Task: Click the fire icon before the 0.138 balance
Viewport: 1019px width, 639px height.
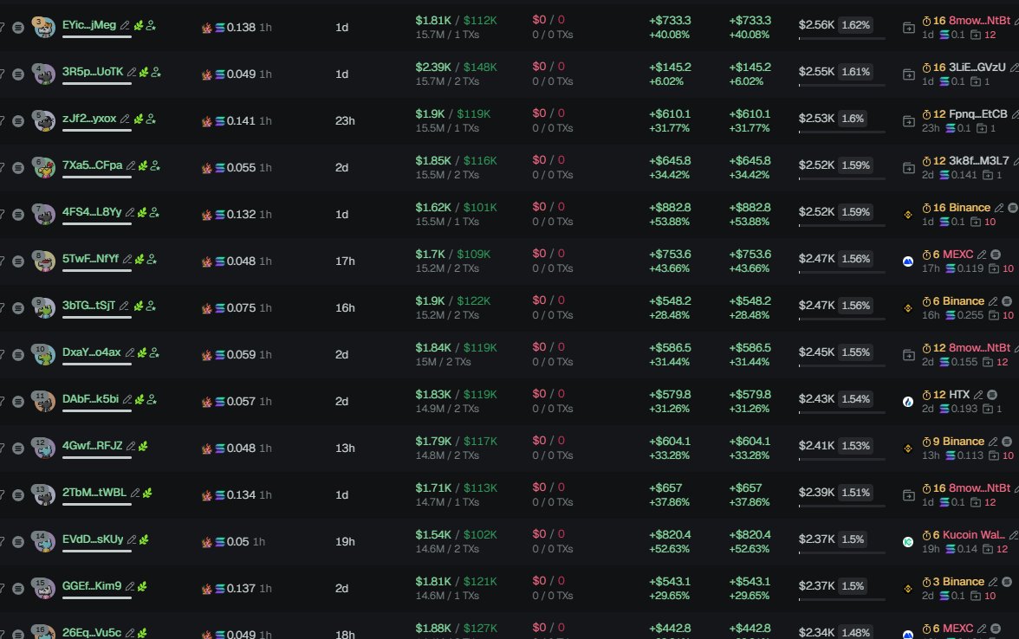Action: pyautogui.click(x=206, y=28)
